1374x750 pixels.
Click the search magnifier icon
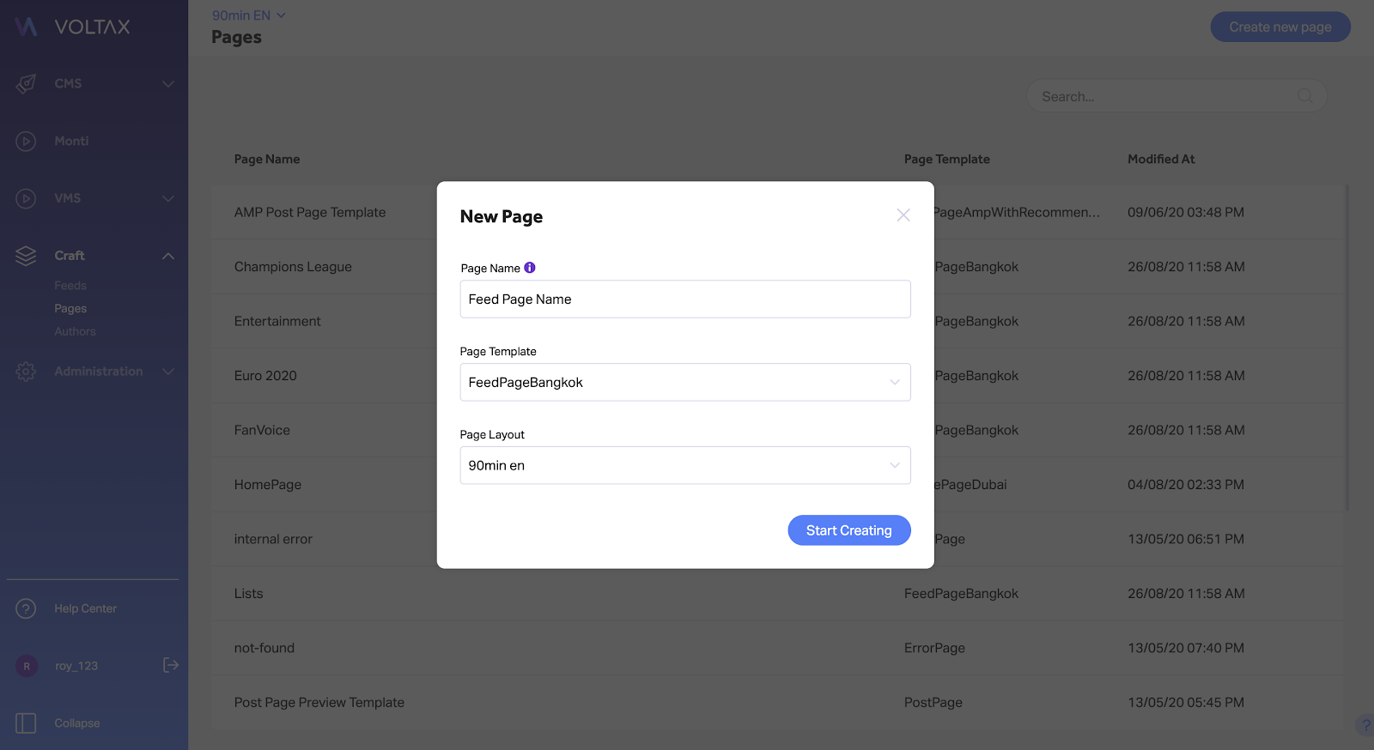point(1304,96)
